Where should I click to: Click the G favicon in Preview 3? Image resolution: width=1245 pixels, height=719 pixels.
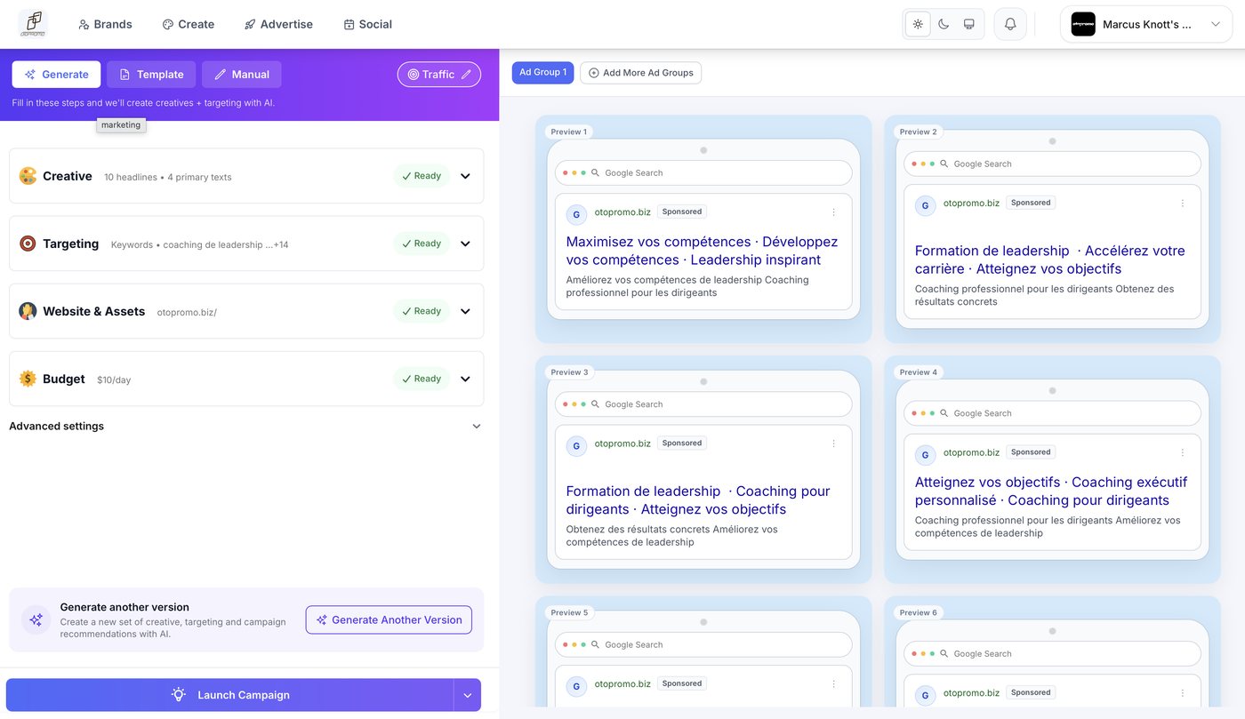(x=576, y=445)
